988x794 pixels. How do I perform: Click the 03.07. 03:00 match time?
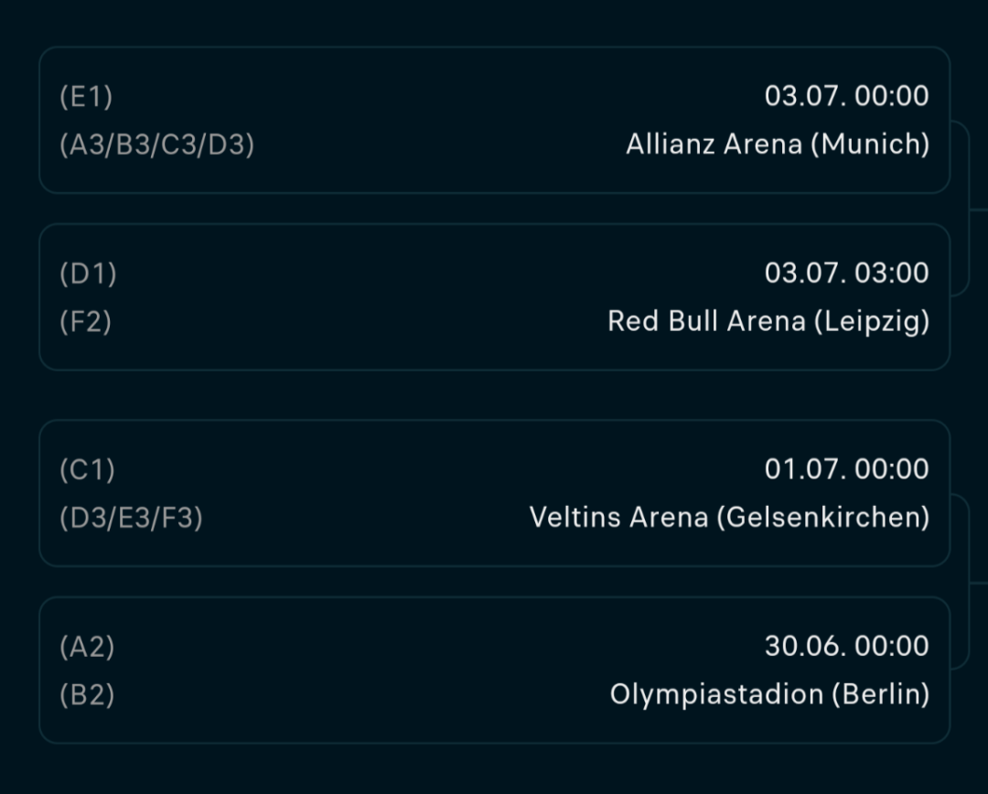coord(847,273)
